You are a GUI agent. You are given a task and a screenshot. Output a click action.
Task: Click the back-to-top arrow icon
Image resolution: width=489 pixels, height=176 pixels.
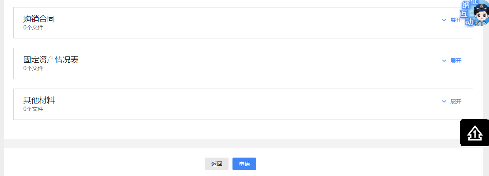[x=474, y=133]
